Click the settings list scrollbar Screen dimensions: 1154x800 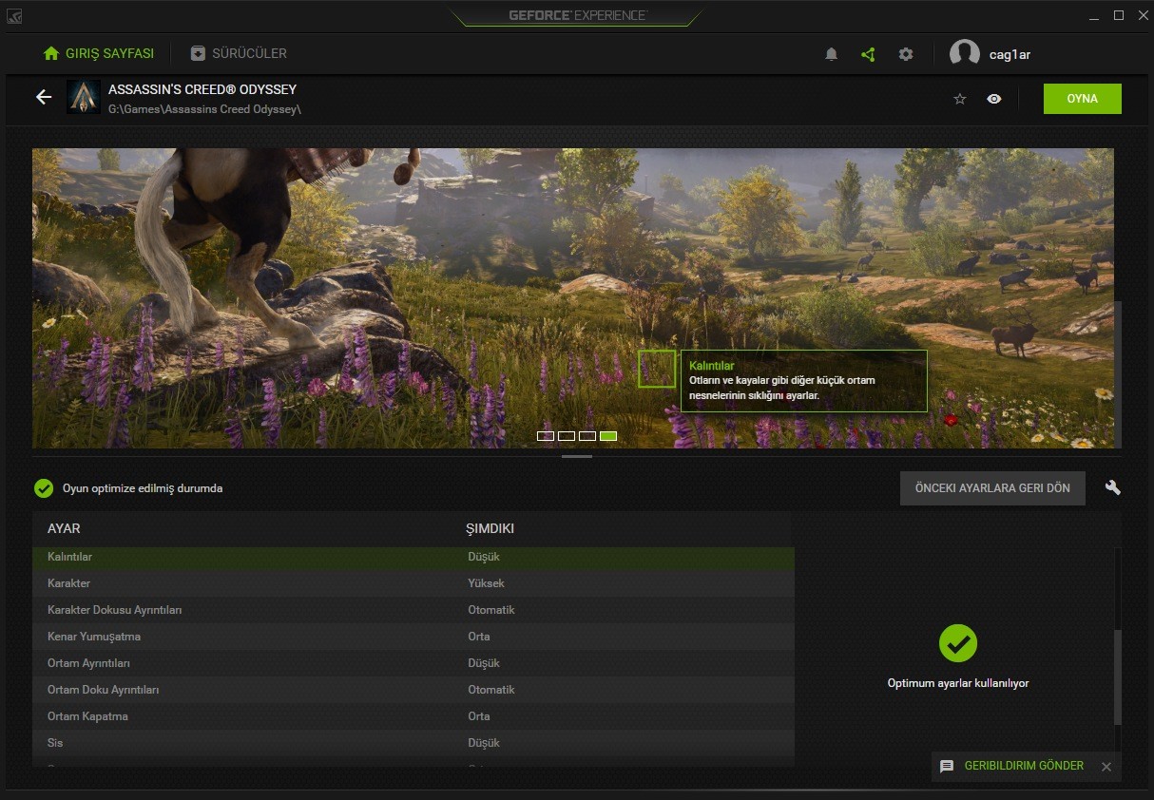[1118, 676]
